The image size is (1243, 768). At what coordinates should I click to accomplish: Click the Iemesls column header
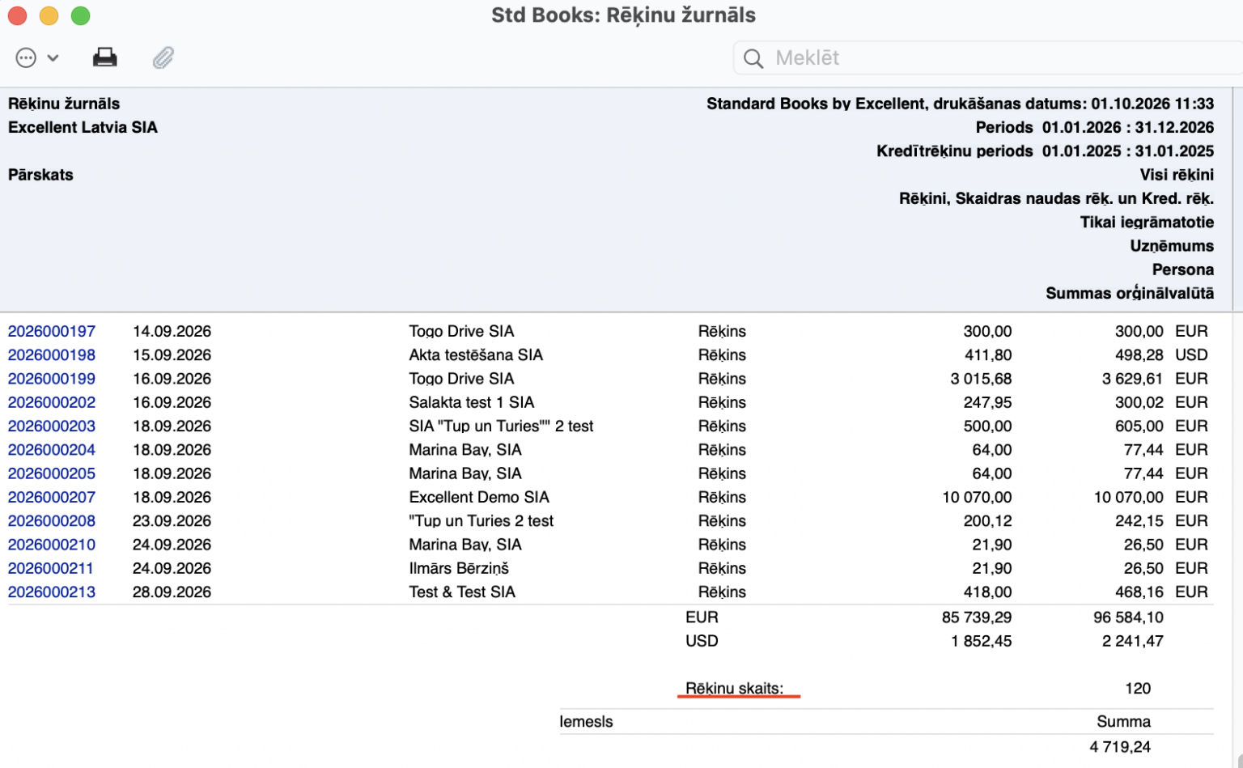587,721
